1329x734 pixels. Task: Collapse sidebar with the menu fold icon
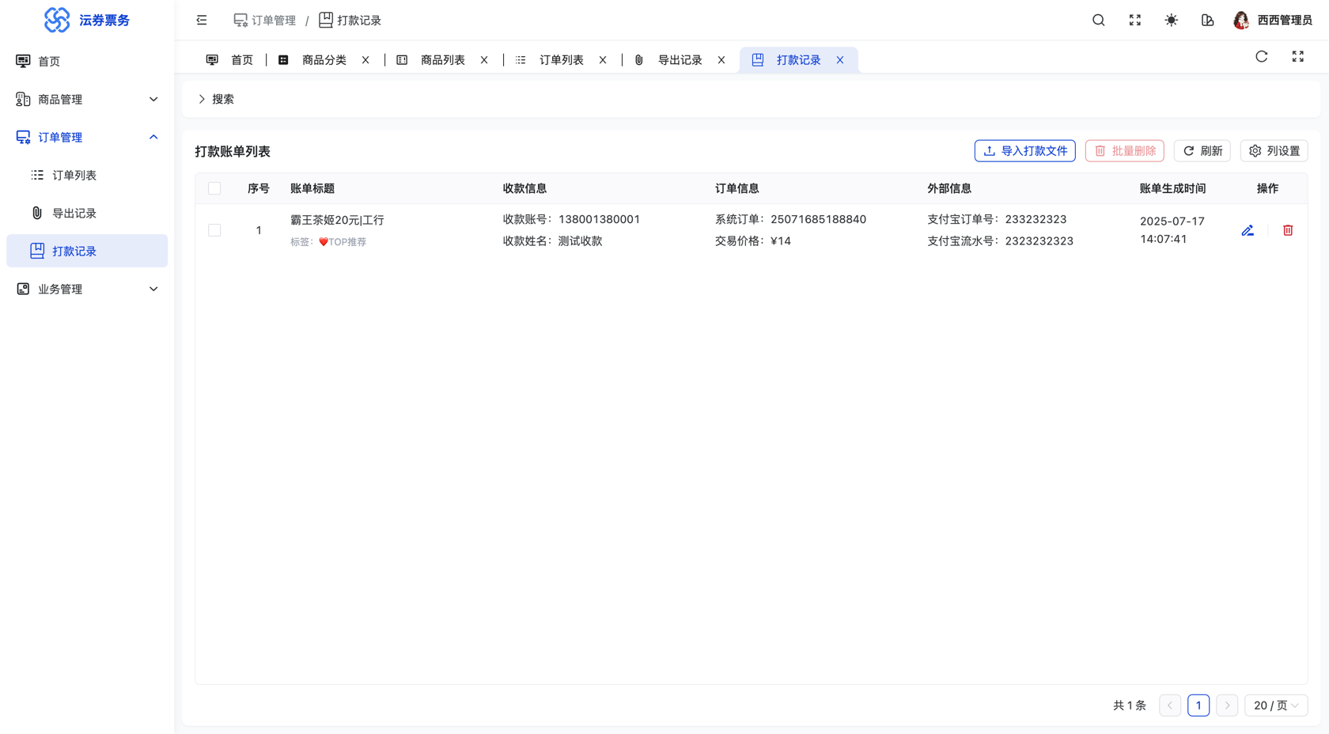pos(202,21)
